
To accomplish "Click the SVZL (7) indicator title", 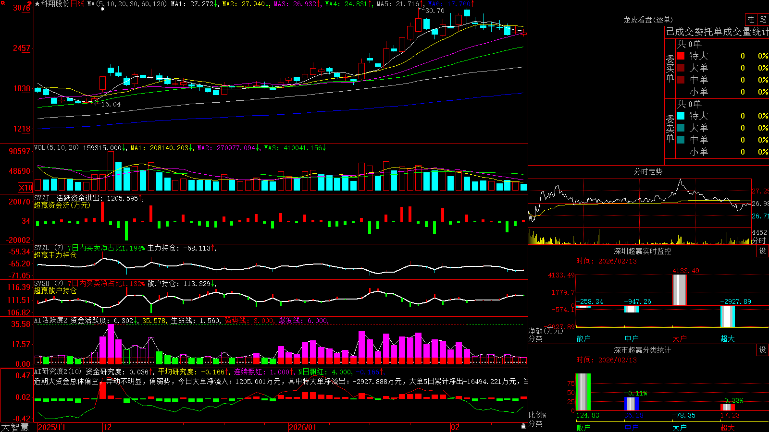I will [x=49, y=248].
